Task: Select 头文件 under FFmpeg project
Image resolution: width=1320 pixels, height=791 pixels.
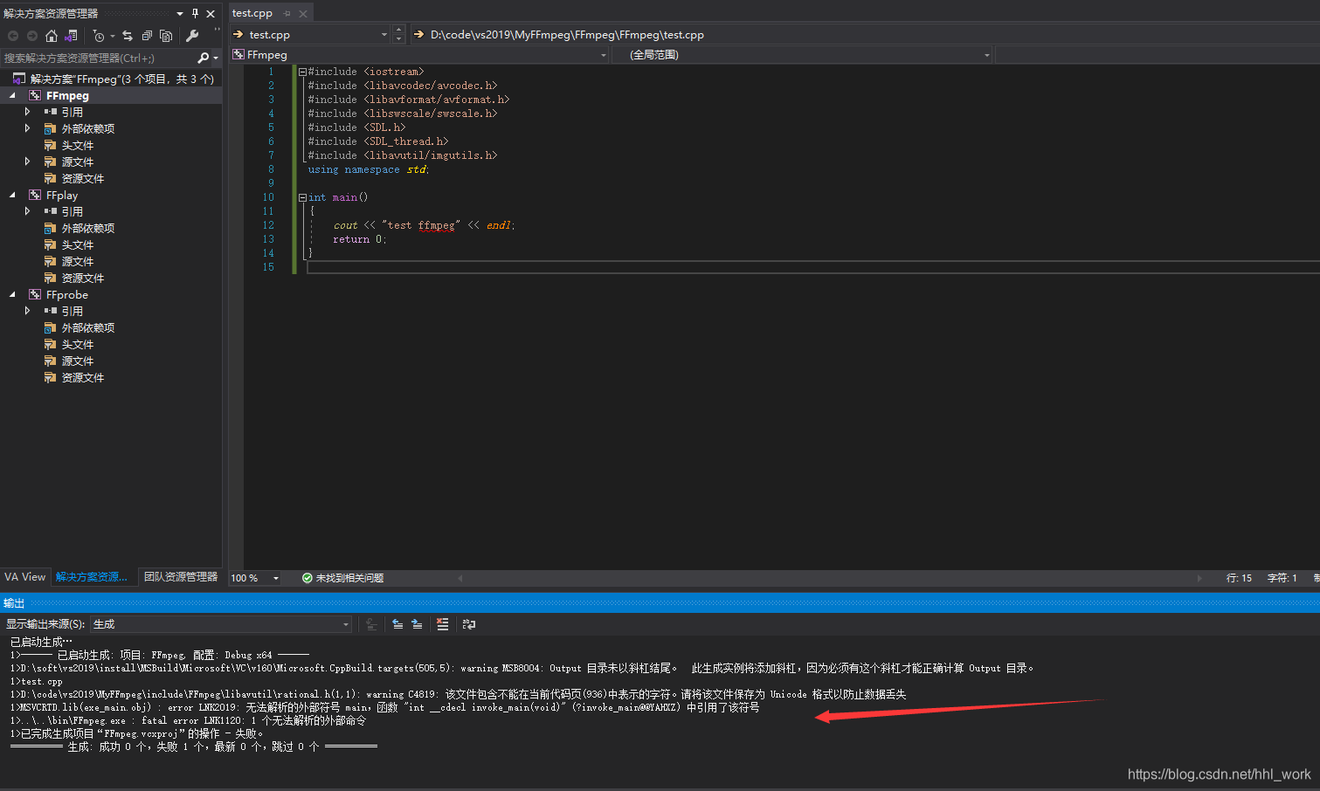Action: (78, 145)
